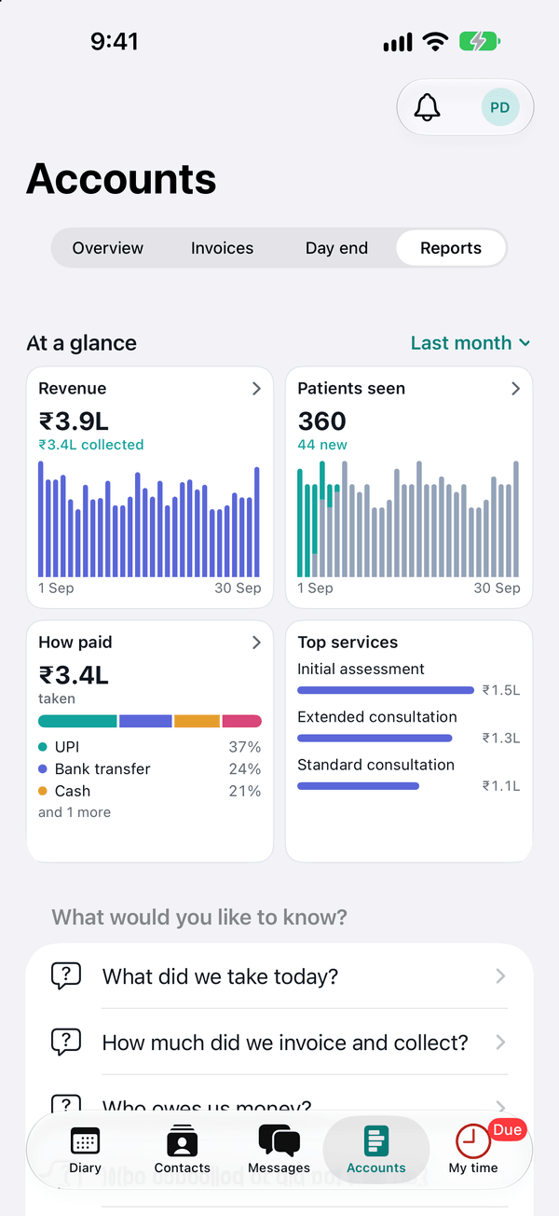Screen dimensions: 559x1216
Task: Open Diary calendar icon in bottom bar
Action: [85, 1140]
